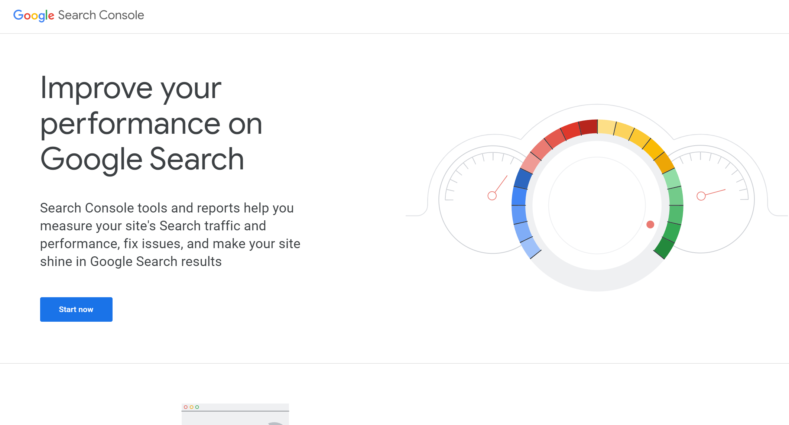
Task: Click the red dot in browser illustration
Action: click(186, 407)
